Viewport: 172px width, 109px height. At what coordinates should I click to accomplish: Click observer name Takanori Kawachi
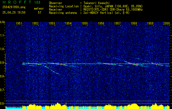97,3
